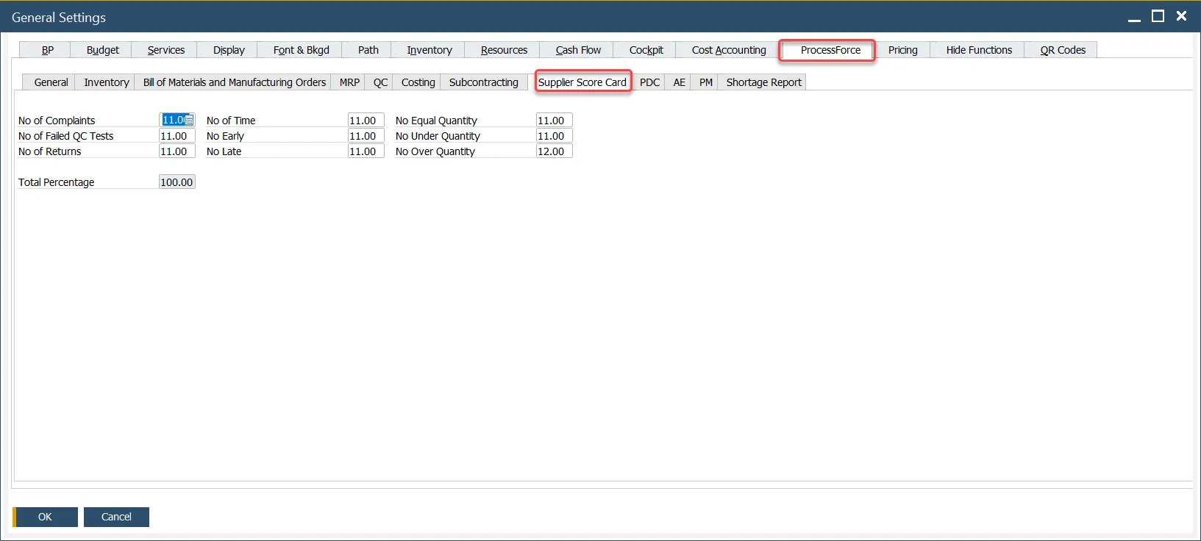1201x541 pixels.
Task: Open the Pricing tab
Action: [902, 50]
